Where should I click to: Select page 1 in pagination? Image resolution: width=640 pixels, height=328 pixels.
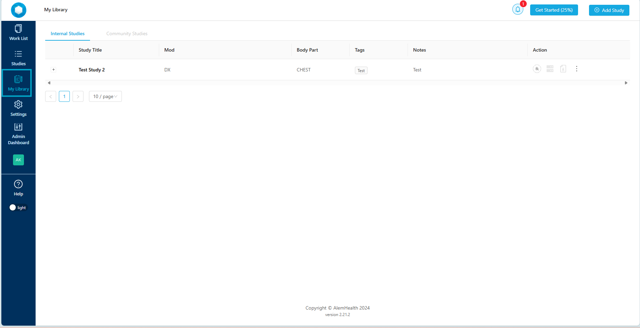pos(64,96)
